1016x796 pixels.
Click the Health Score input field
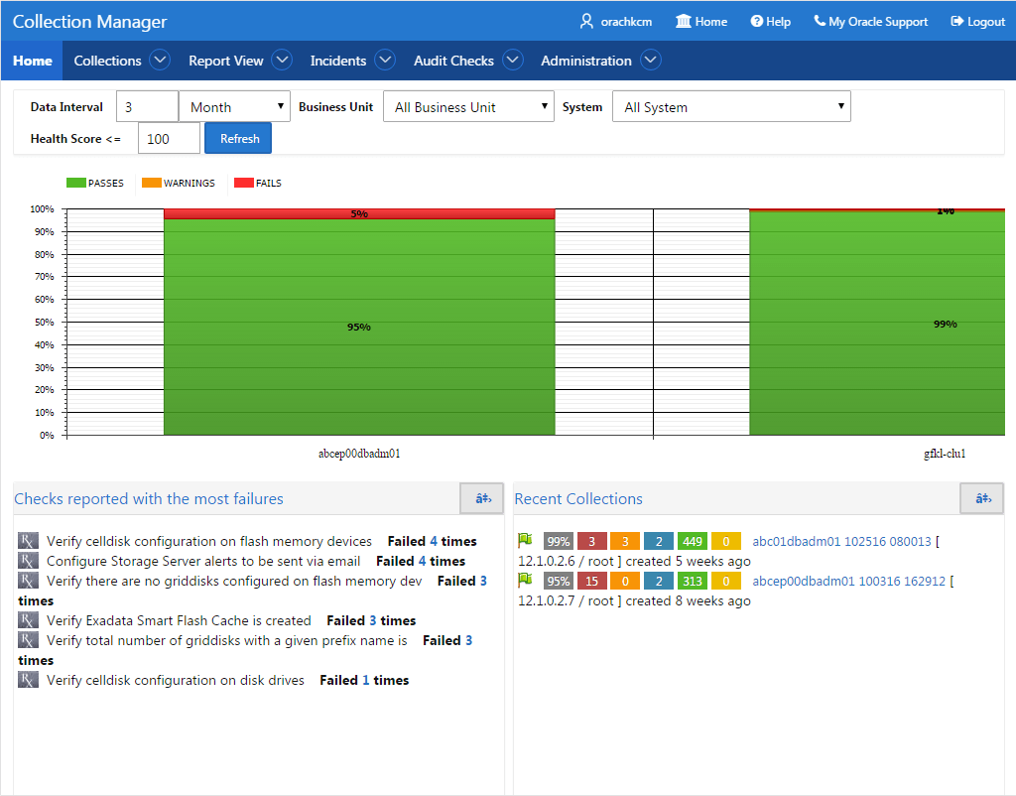pyautogui.click(x=169, y=139)
